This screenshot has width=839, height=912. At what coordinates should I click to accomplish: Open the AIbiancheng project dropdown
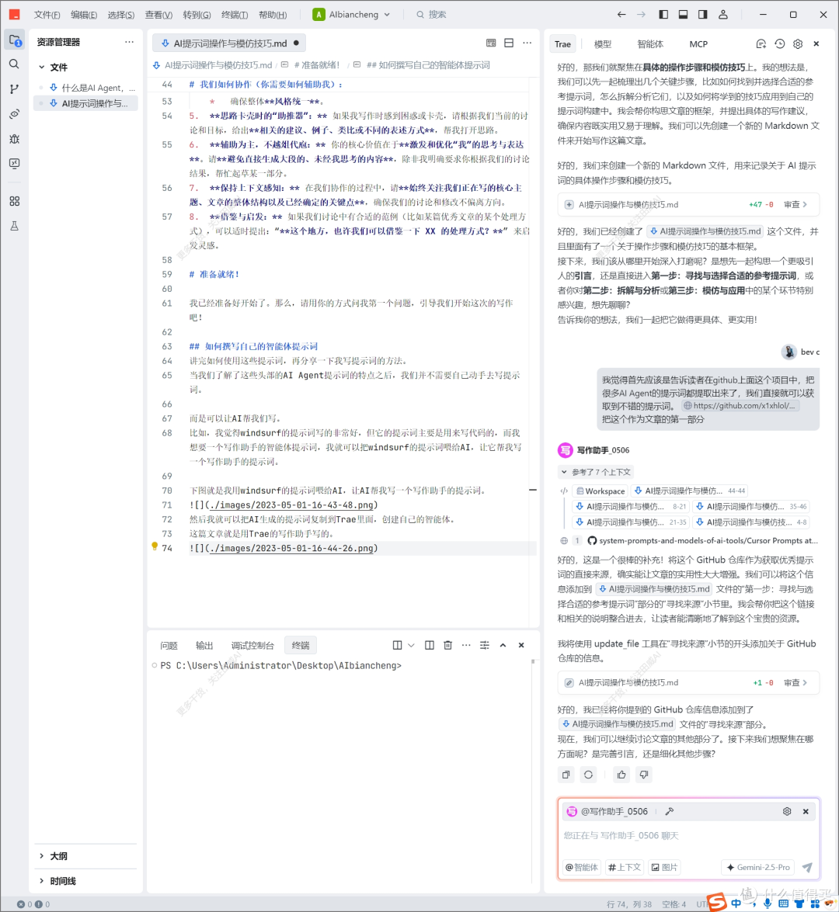352,15
